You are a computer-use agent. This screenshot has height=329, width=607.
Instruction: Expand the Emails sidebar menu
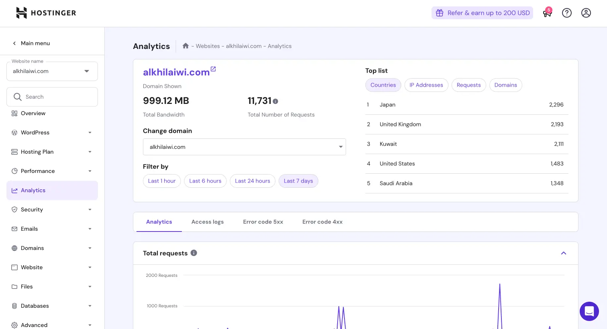coord(90,229)
